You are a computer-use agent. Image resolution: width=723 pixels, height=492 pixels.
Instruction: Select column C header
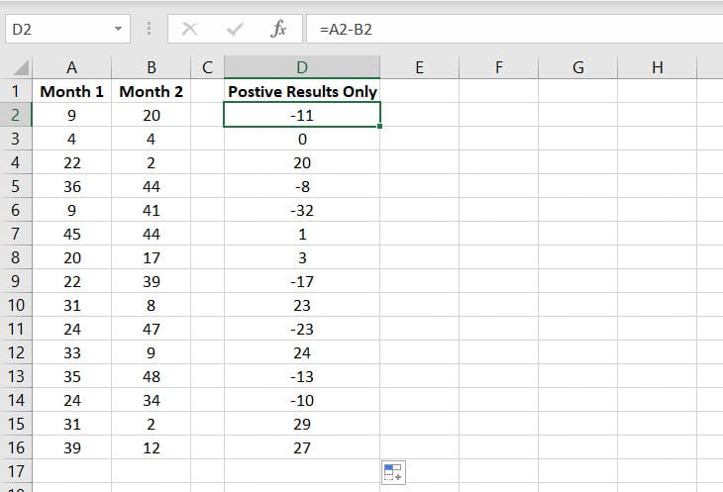(x=208, y=67)
